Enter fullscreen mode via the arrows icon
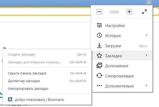Image resolution: width=159 pixels, height=107 pixels. 144,12
